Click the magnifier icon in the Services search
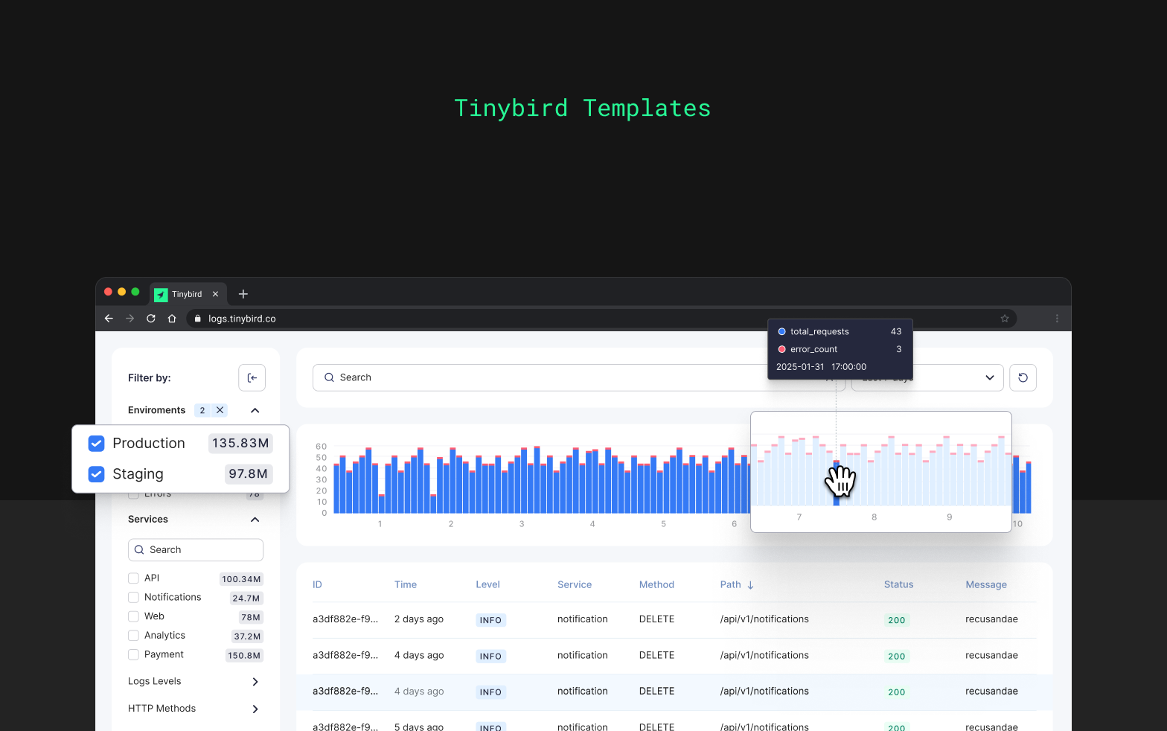This screenshot has height=731, width=1167. click(x=139, y=550)
